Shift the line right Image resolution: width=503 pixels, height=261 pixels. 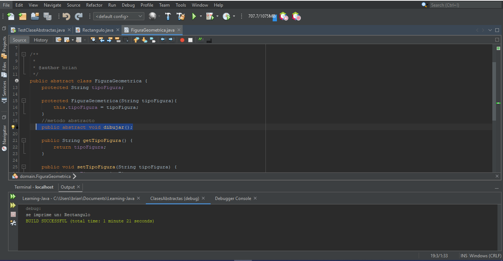pos(172,40)
